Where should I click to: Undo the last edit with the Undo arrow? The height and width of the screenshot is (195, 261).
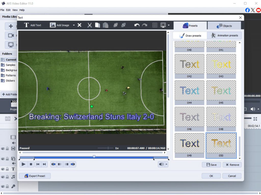click(137, 25)
